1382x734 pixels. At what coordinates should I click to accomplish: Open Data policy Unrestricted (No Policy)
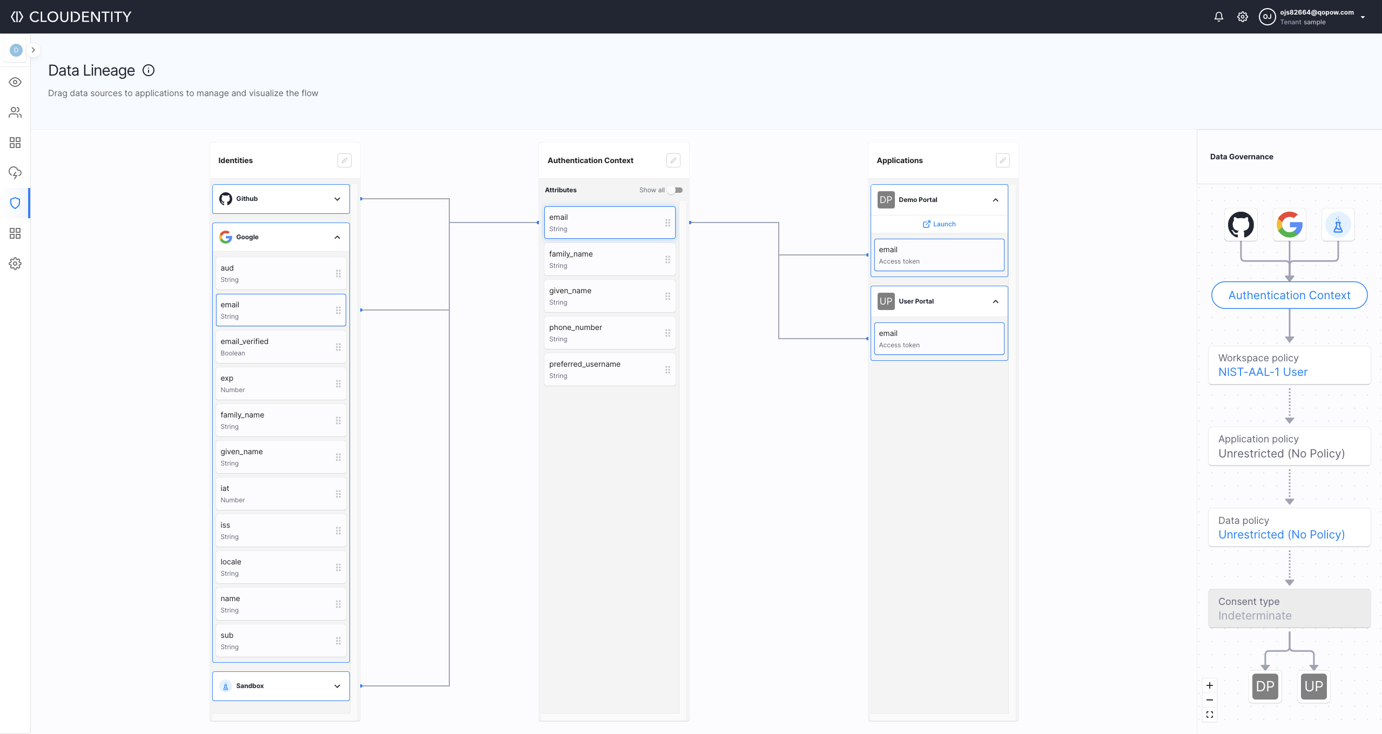tap(1281, 535)
